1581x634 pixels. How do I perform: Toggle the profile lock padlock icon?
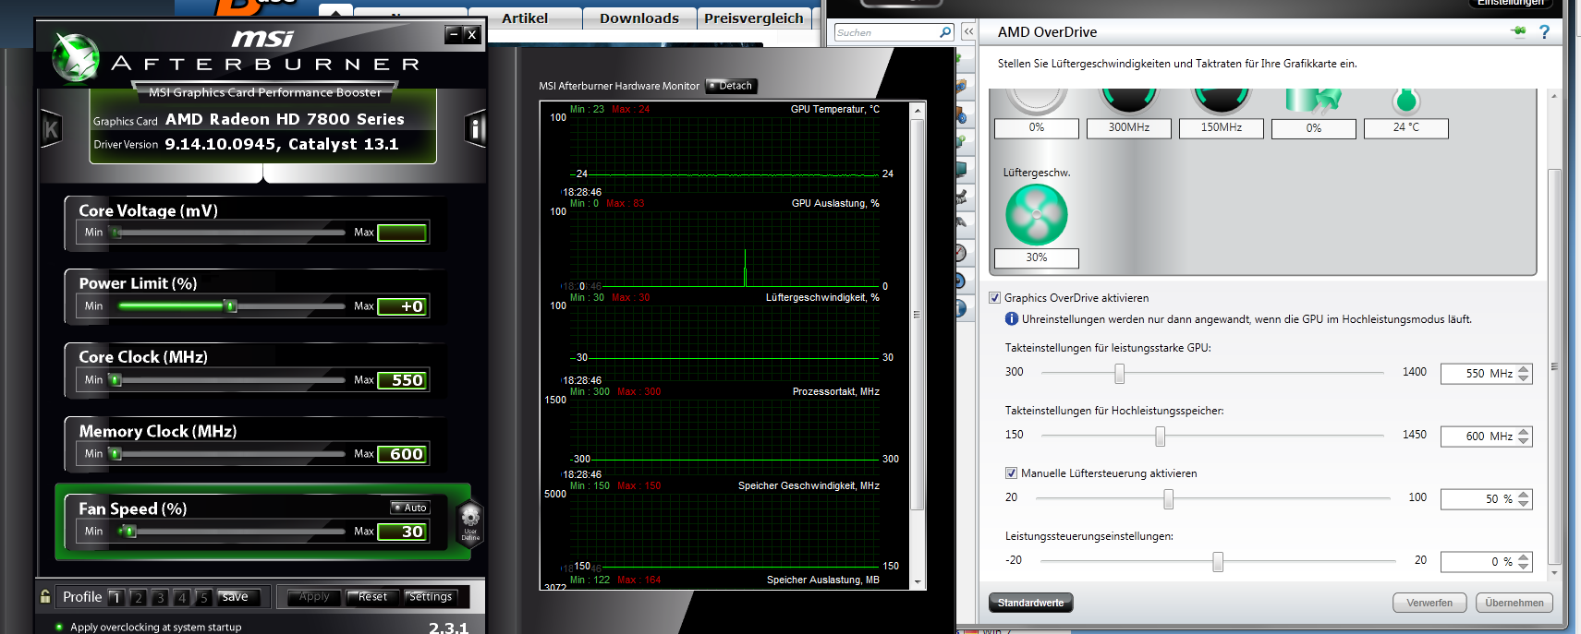click(x=45, y=597)
